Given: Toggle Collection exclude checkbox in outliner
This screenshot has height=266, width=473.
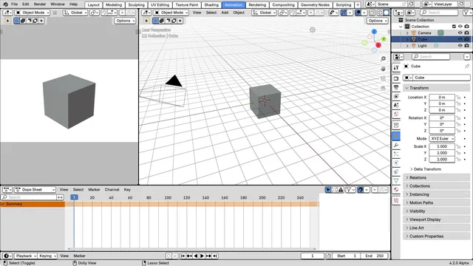Looking at the screenshot, I should point(454,27).
